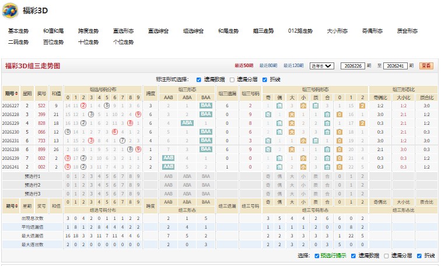Open the 直选形态 tab

pyautogui.click(x=123, y=31)
